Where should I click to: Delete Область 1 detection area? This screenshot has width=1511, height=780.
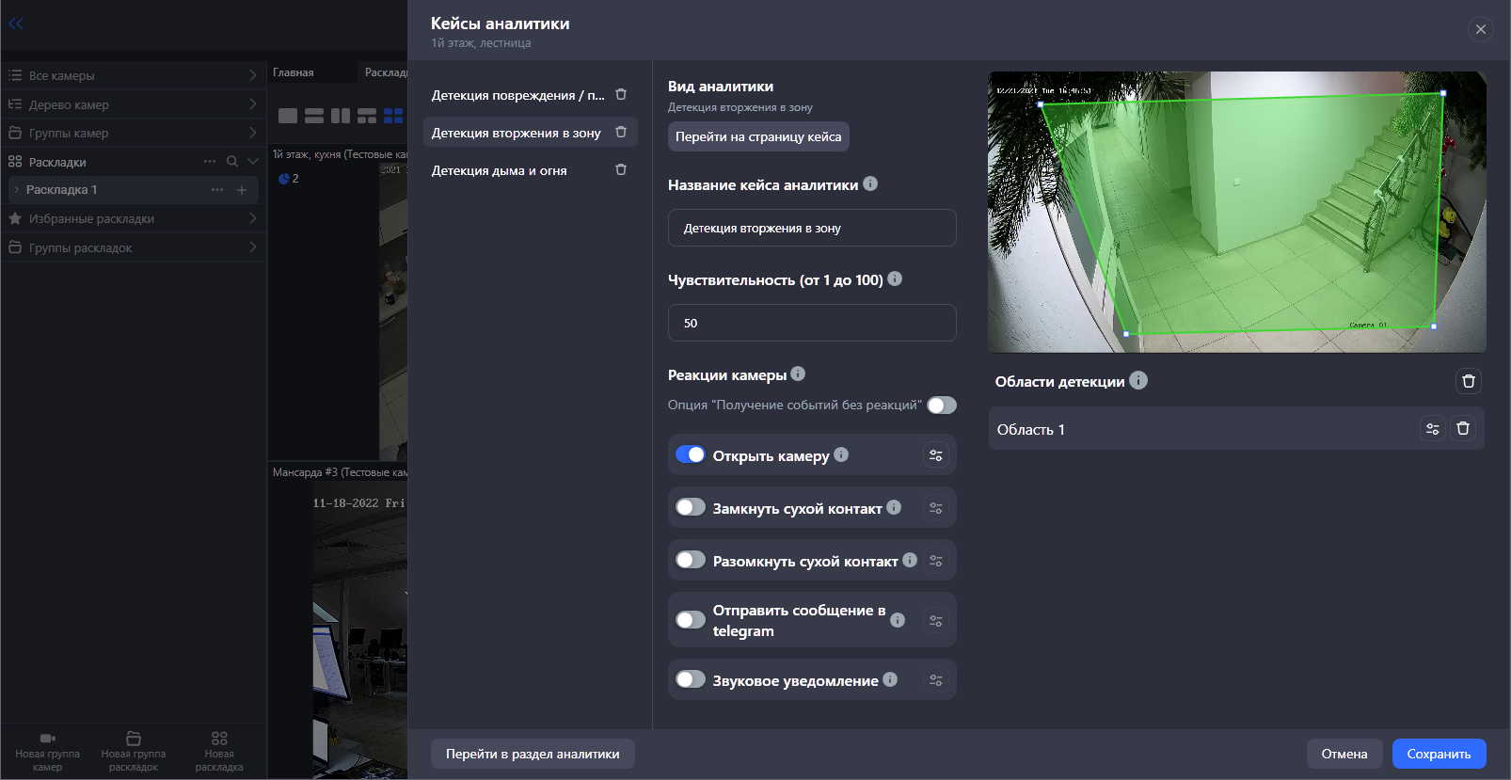tap(1463, 429)
